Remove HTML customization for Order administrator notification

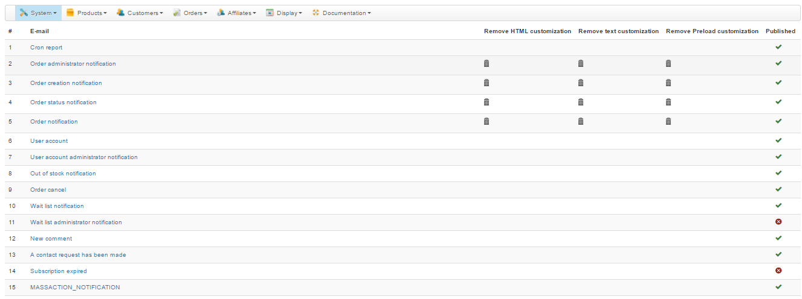point(487,63)
